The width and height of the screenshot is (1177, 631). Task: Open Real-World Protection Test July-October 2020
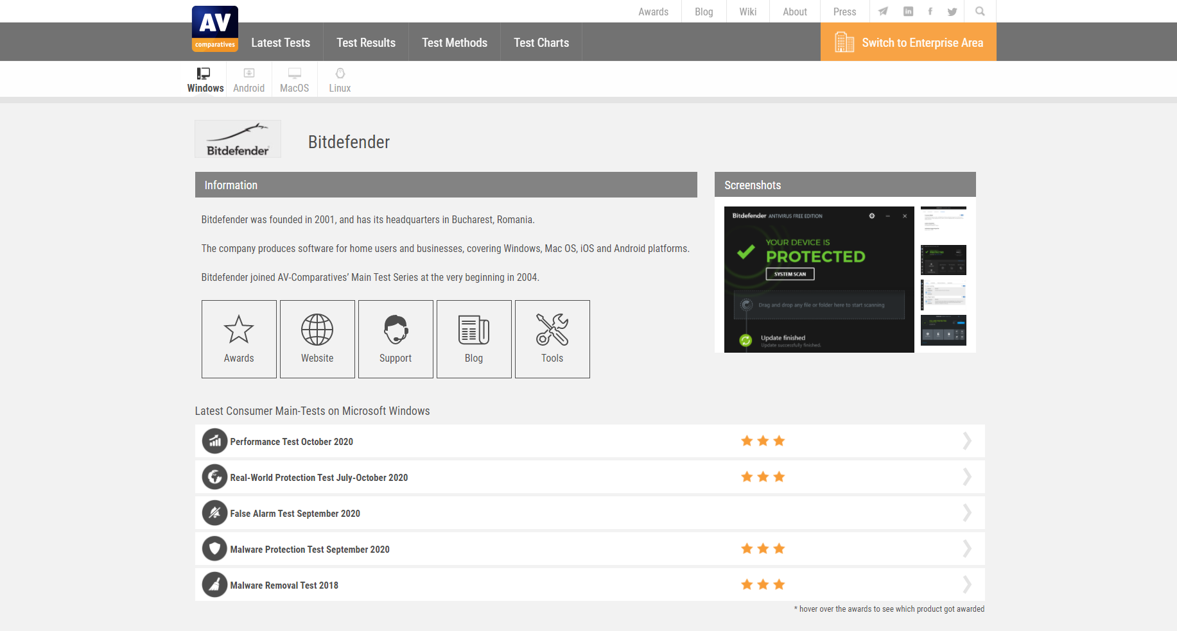pyautogui.click(x=319, y=478)
